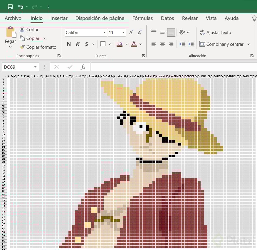The height and width of the screenshot is (250, 257).
Task: Click the formula bar Enter checkmark icon
Action: [70, 67]
